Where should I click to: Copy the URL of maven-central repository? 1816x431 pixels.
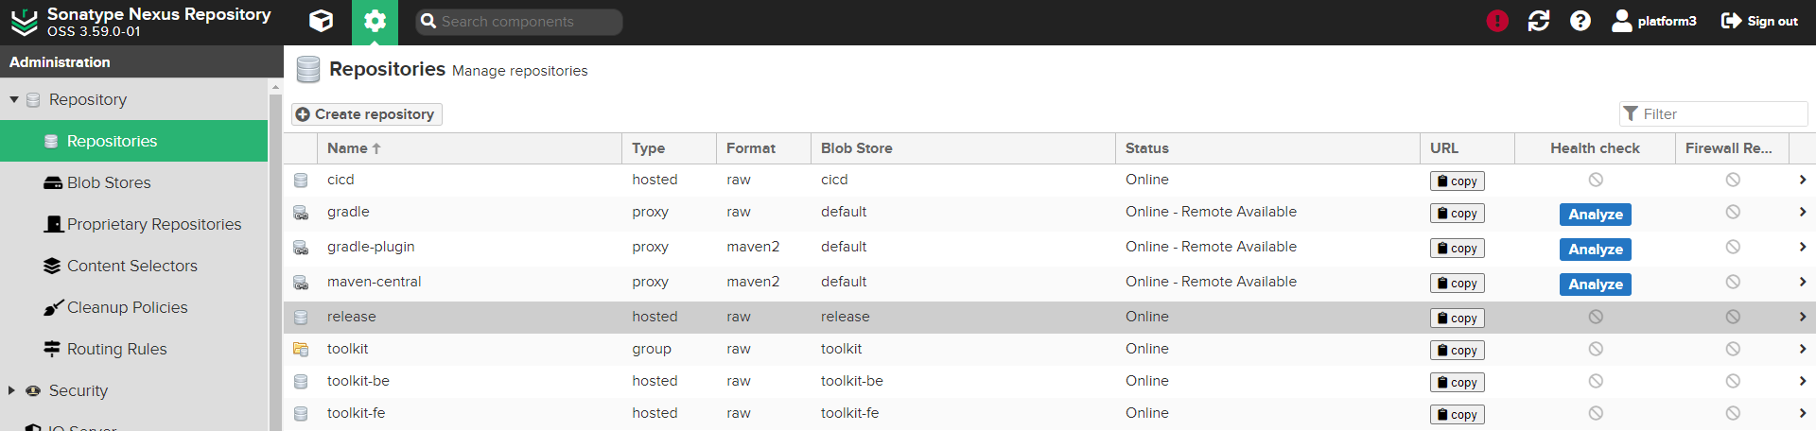pyautogui.click(x=1457, y=284)
